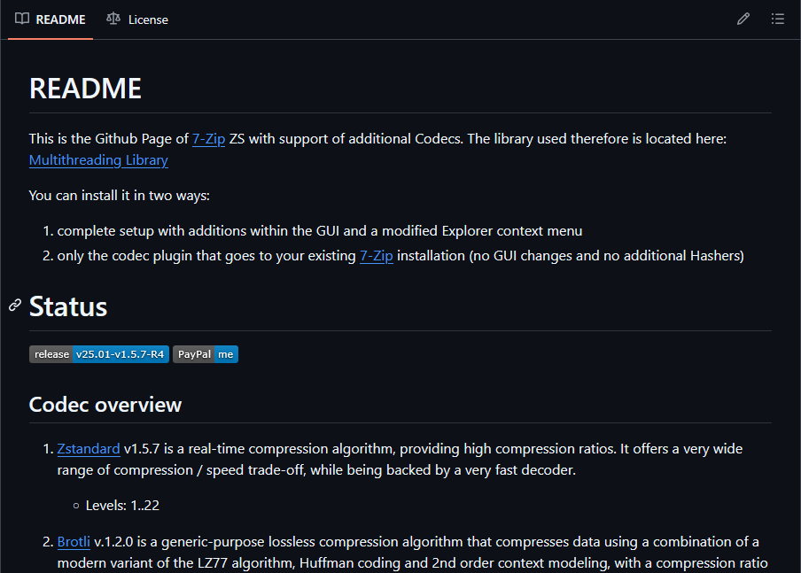This screenshot has height=573, width=801.
Task: Click the PayPal me badge
Action: 206,354
